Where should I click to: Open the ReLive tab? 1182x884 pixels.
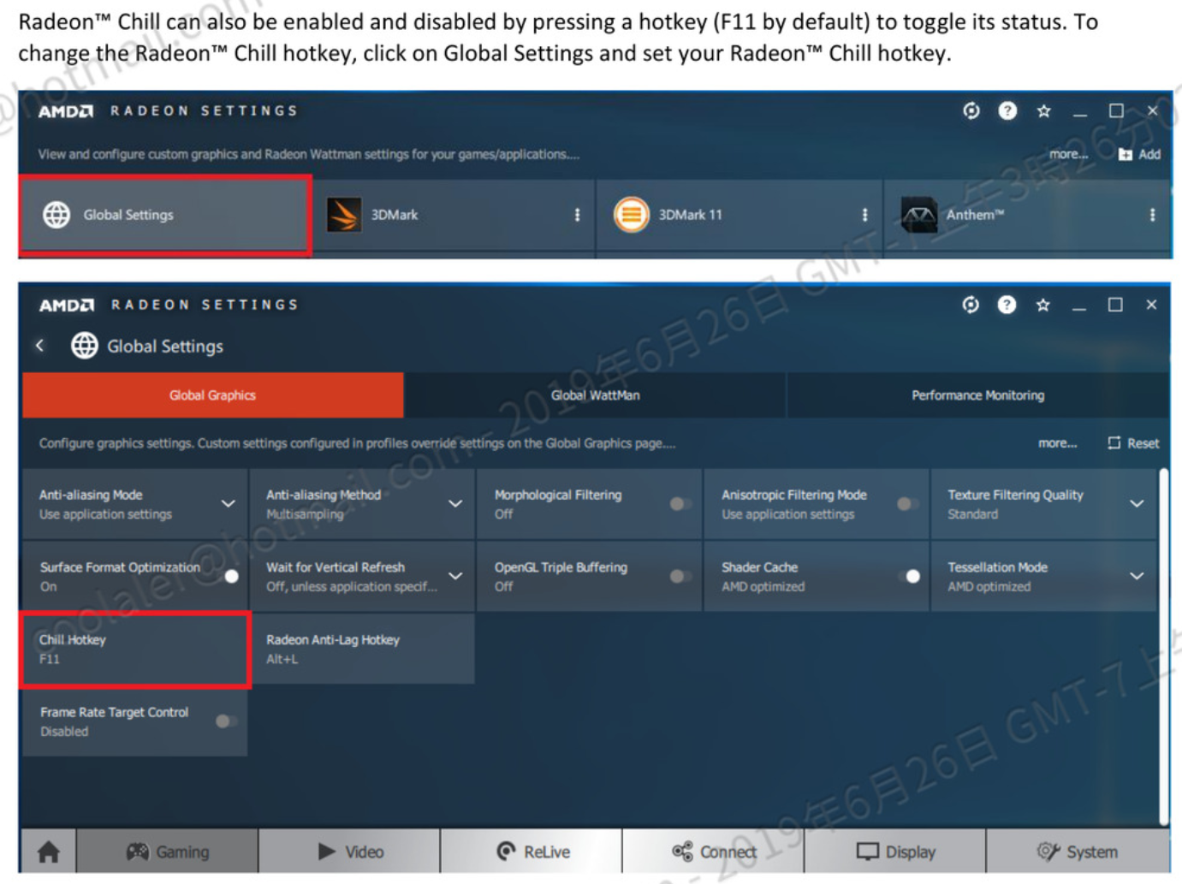532,851
